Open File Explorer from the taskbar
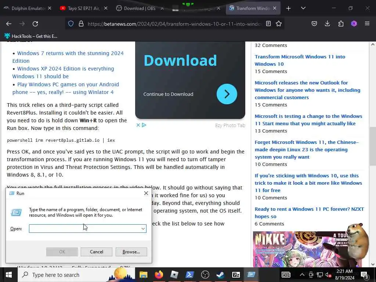The image size is (376, 282). pos(144,275)
